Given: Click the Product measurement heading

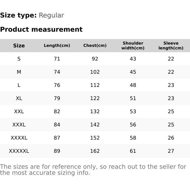Looking at the screenshot, I should 41,29.
